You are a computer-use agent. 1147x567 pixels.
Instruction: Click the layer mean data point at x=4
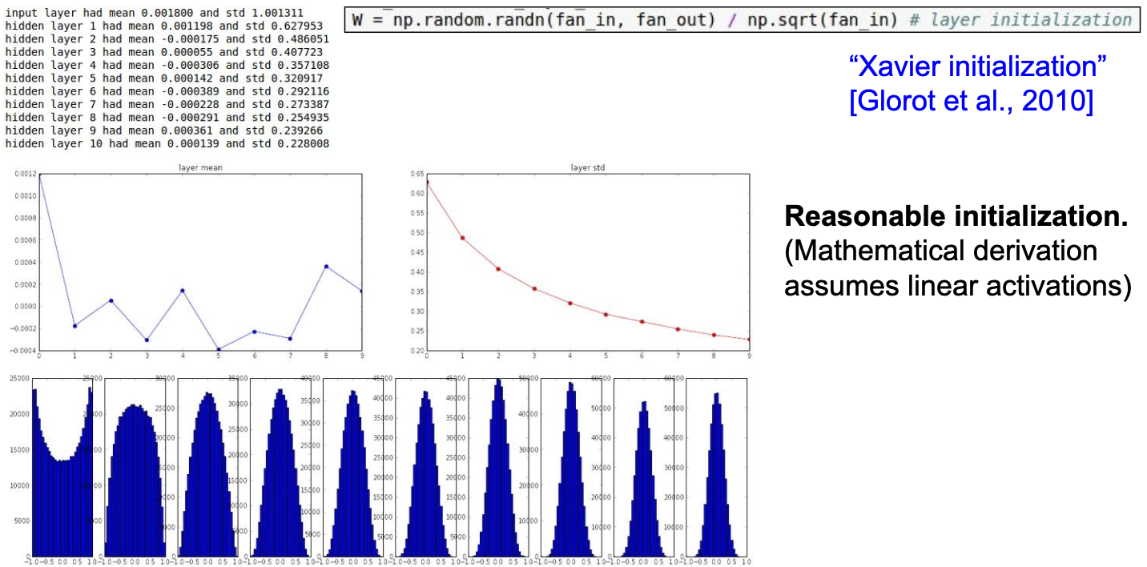click(183, 291)
